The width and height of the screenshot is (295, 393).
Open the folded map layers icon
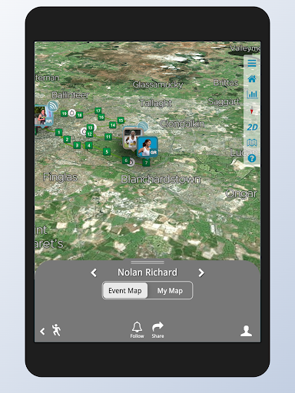click(252, 143)
